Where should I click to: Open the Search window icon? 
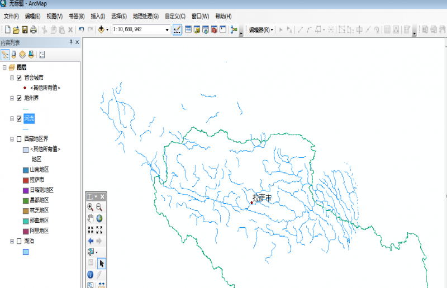(206, 30)
